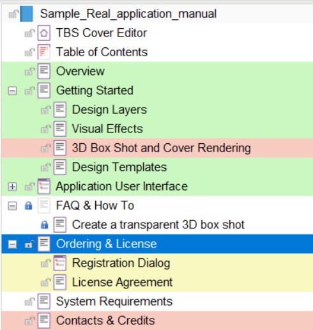Viewport: 313px width, 330px height.
Task: Click the home page icon beside TBS Cover Editor
Action: (44, 33)
